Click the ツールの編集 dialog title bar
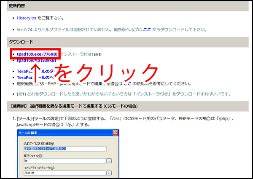Image resolution: width=253 pixels, height=179 pixels. [x=63, y=134]
